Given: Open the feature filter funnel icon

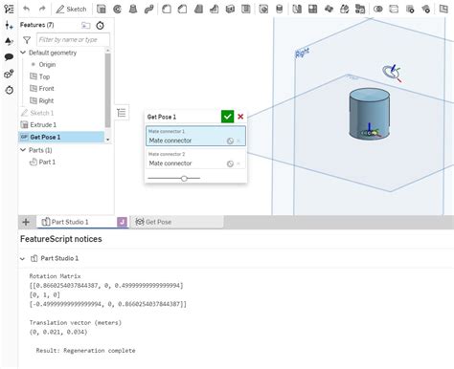Looking at the screenshot, I should 27,40.
